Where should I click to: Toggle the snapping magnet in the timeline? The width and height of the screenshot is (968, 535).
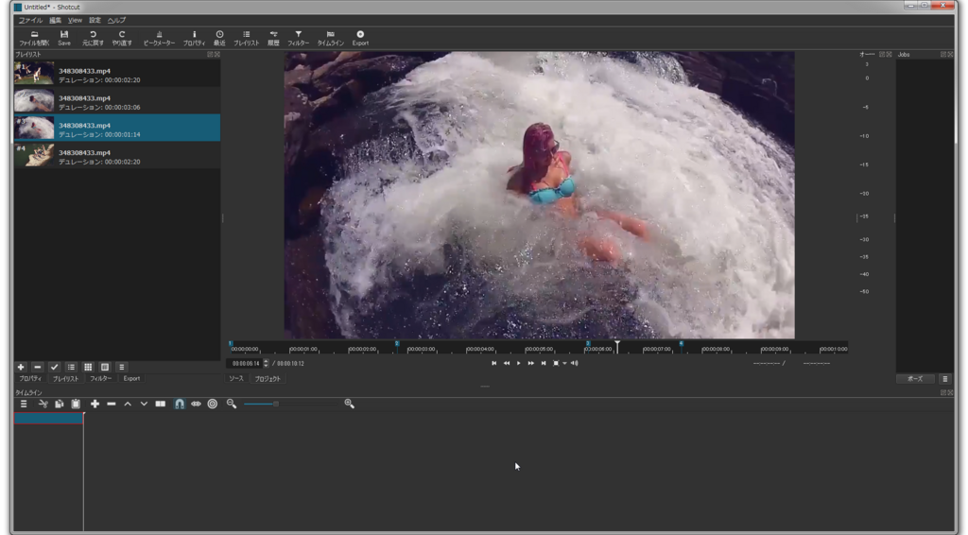179,404
